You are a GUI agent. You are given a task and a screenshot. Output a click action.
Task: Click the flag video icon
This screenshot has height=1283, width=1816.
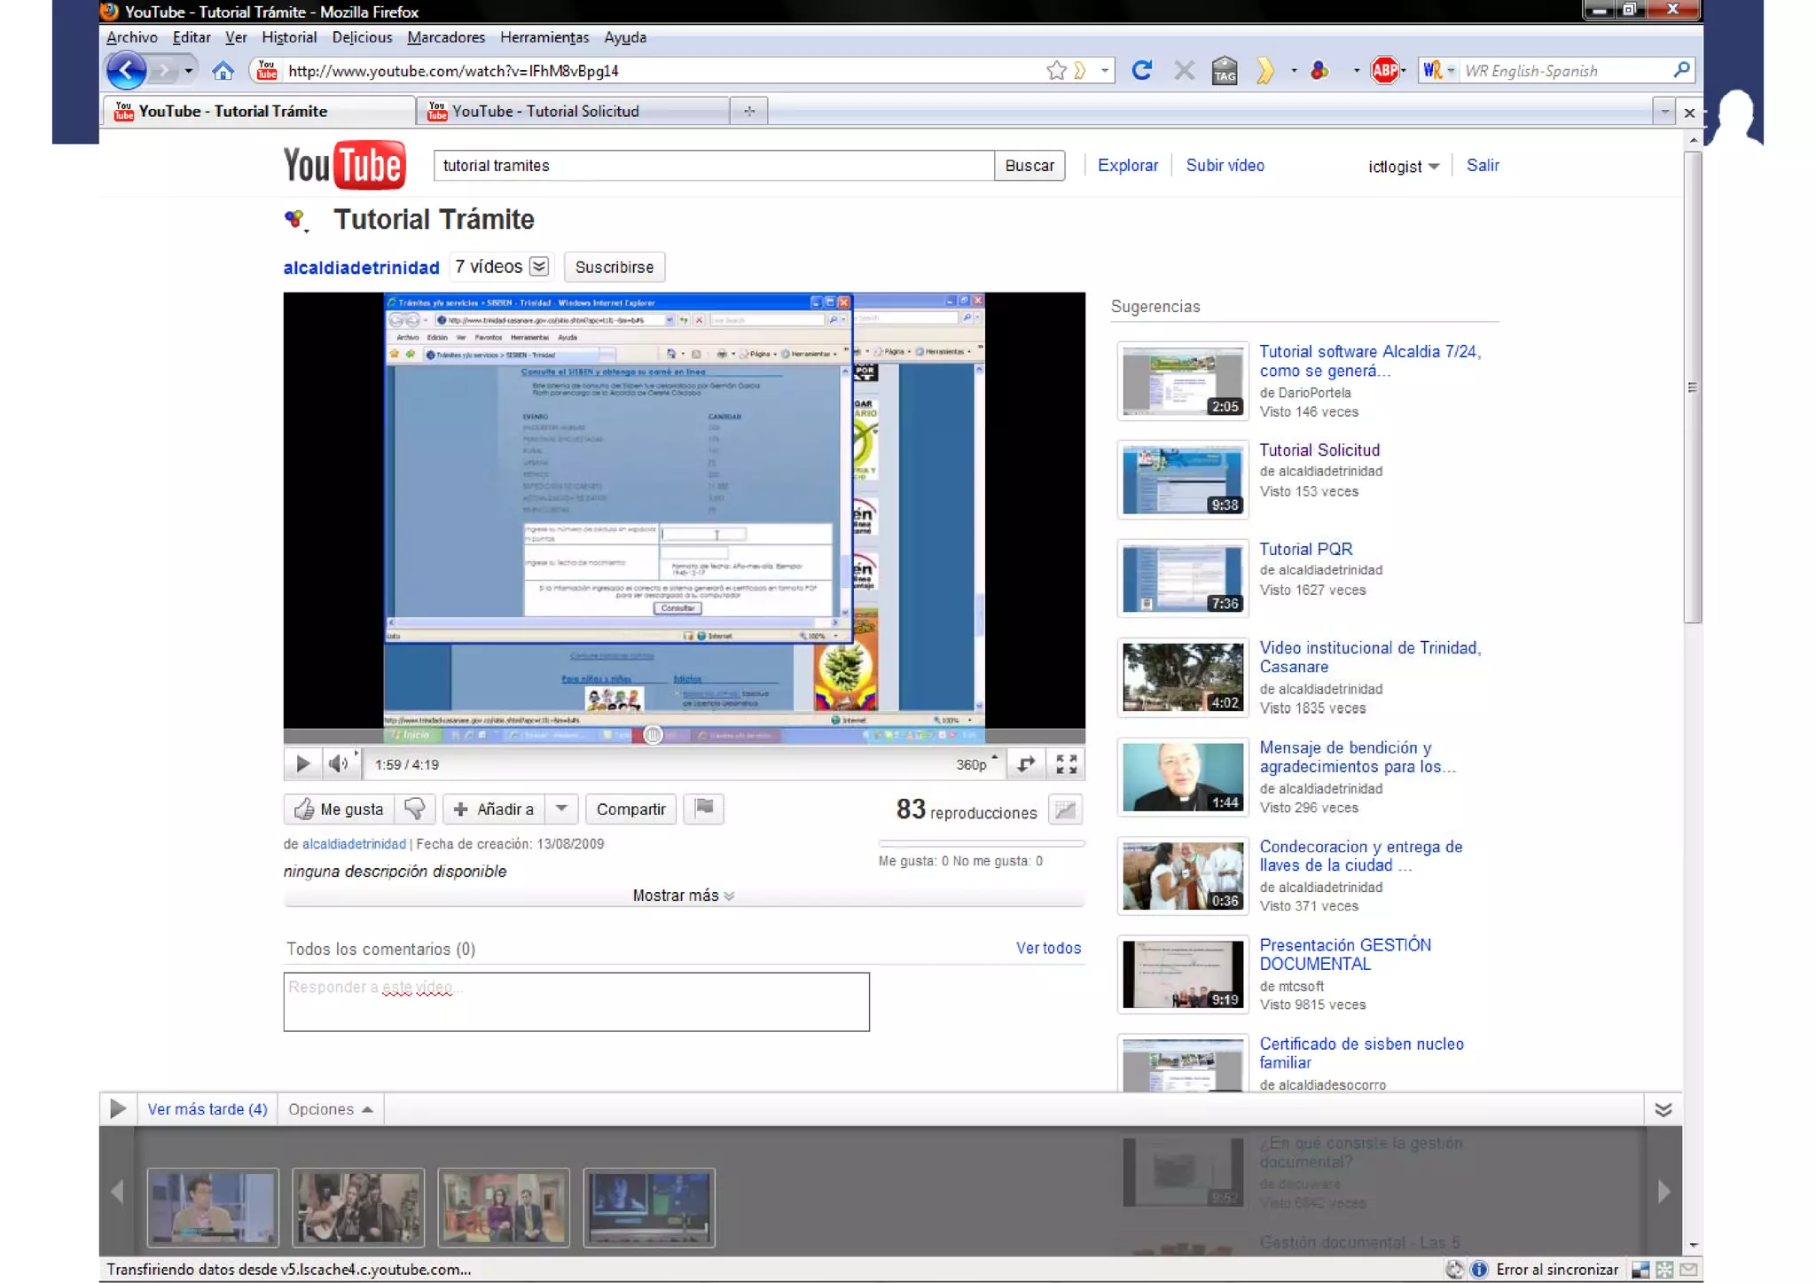click(704, 808)
